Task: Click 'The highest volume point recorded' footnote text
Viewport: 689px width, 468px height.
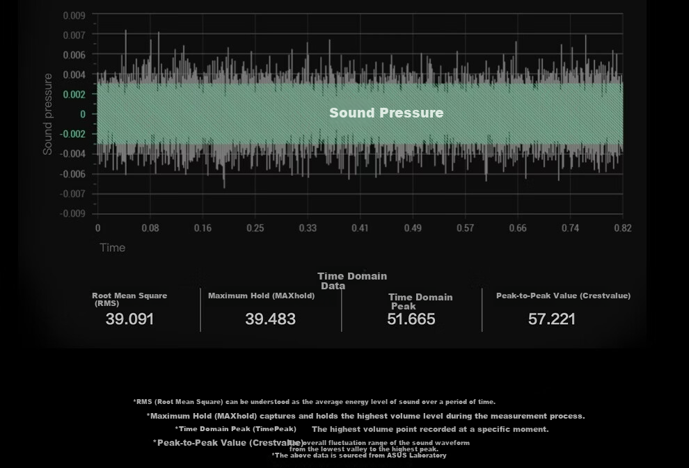Action: pos(430,429)
